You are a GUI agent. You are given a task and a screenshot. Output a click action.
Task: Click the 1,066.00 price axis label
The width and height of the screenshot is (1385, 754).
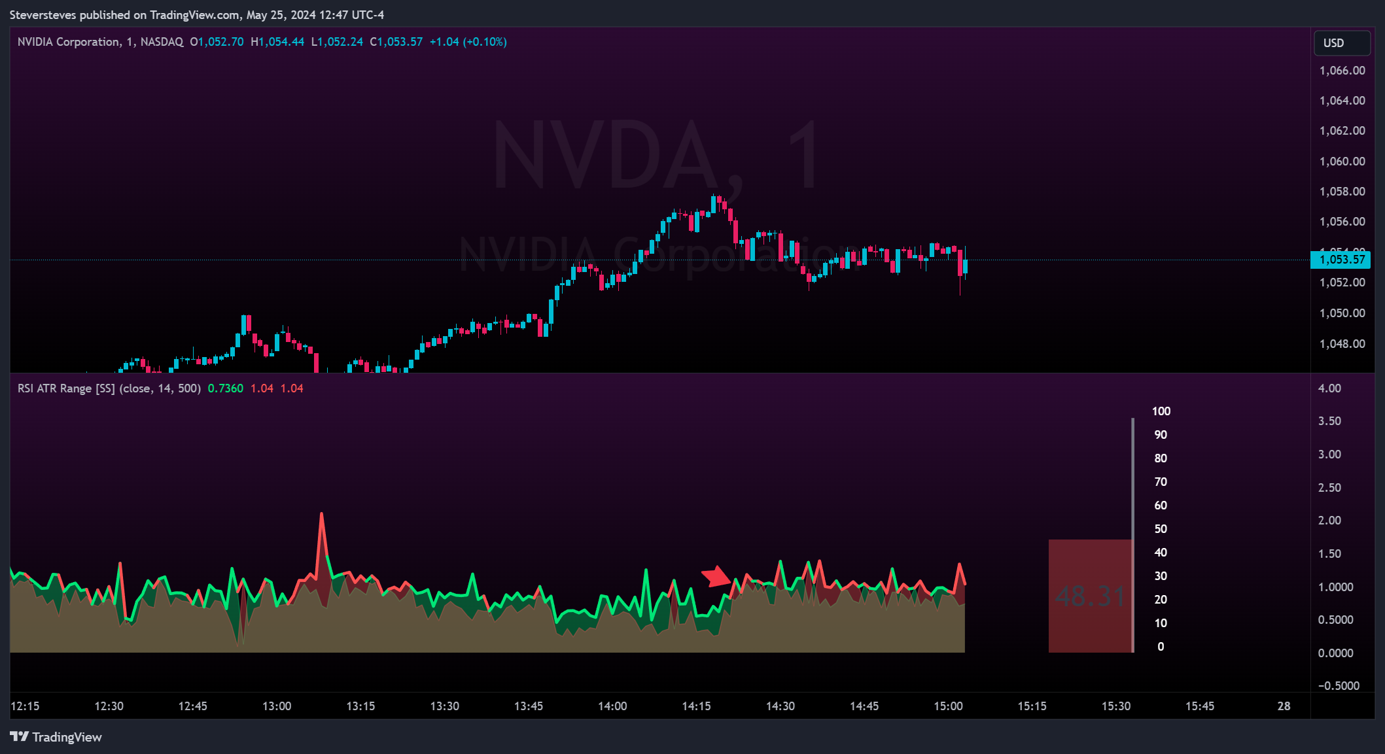(1342, 71)
